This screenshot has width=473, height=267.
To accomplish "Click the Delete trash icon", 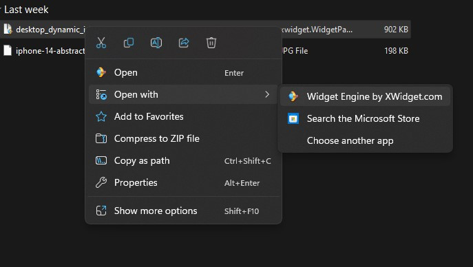I will (211, 43).
